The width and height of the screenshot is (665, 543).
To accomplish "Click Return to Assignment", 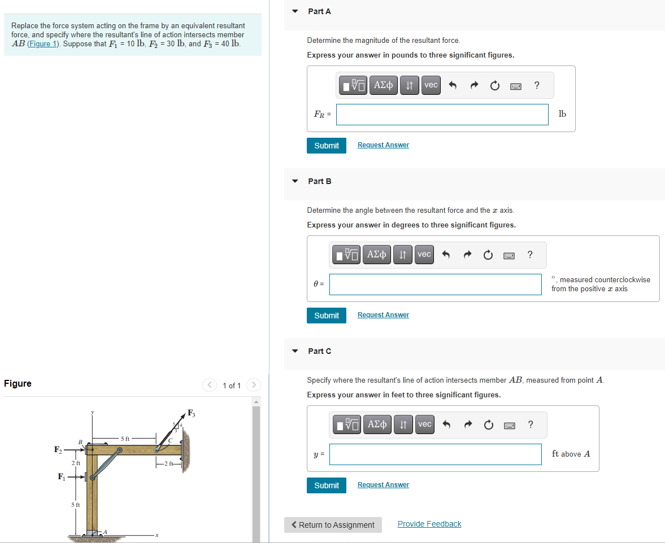I will click(x=332, y=524).
